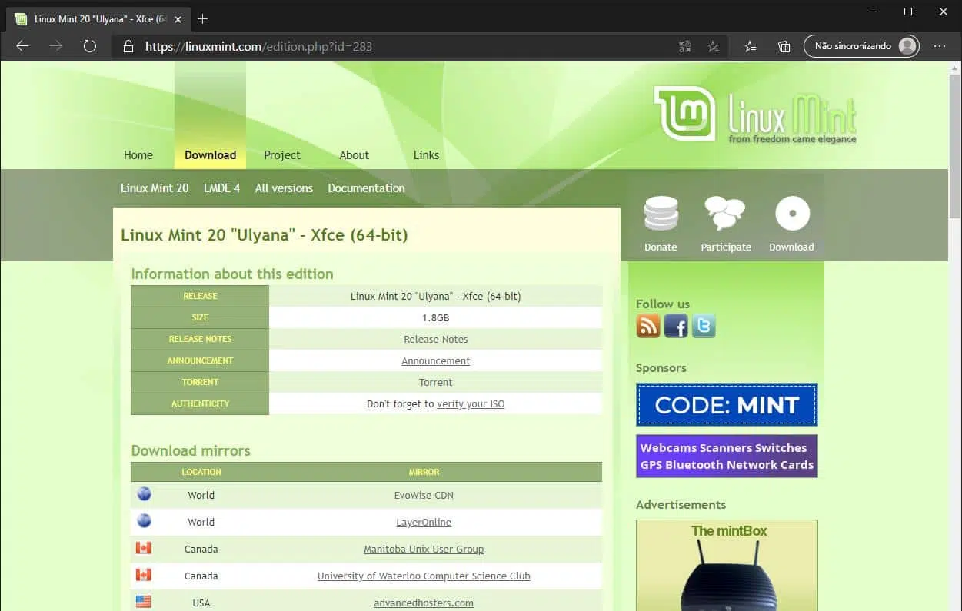This screenshot has height=611, width=962.
Task: Open the favorites list
Action: click(x=751, y=46)
